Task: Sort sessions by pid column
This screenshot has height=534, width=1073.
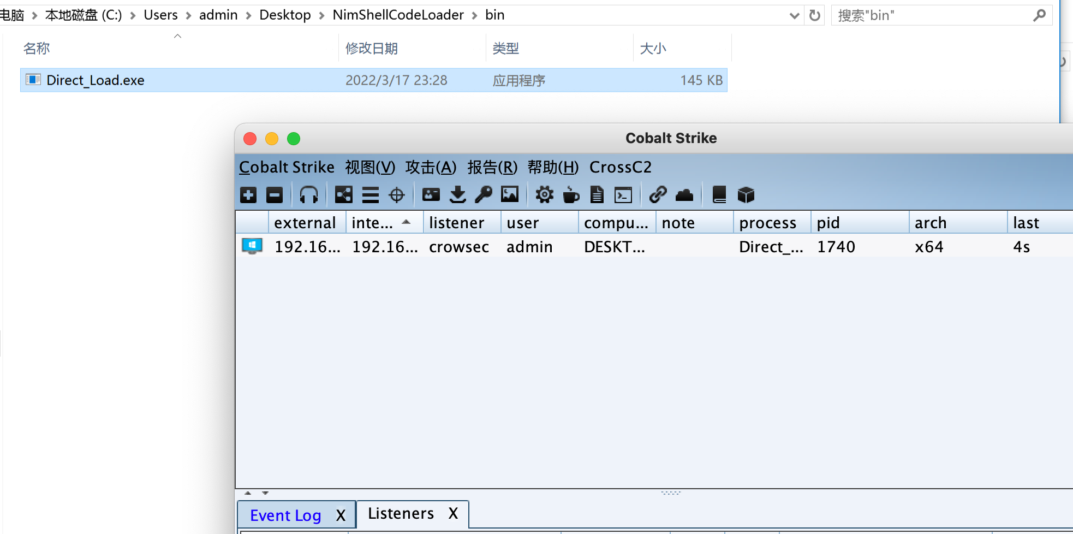Action: click(x=860, y=222)
